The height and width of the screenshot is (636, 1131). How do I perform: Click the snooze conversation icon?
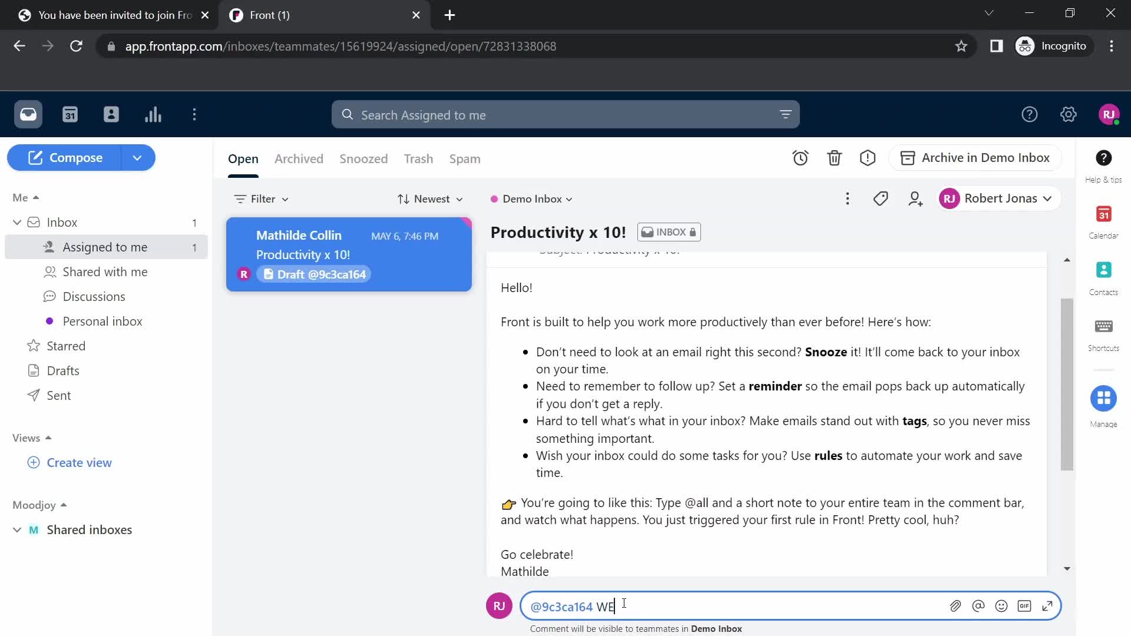click(x=801, y=158)
